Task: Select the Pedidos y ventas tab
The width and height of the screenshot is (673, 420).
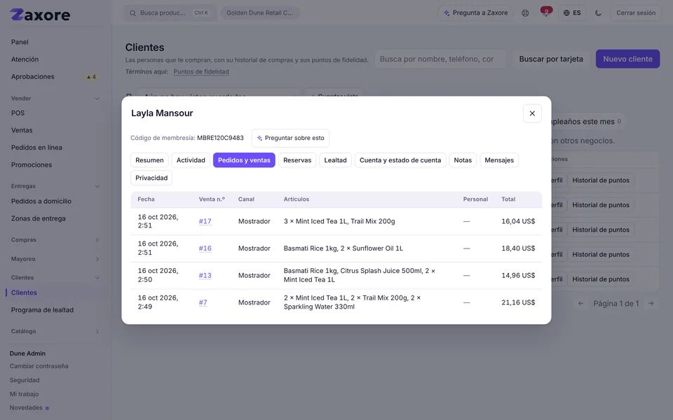Action: [244, 160]
